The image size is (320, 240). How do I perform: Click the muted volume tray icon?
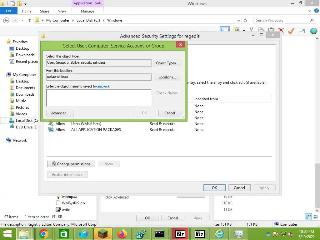tap(290, 234)
